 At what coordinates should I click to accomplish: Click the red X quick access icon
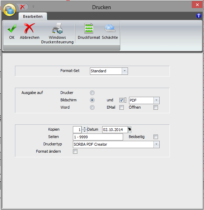click(x=22, y=7)
